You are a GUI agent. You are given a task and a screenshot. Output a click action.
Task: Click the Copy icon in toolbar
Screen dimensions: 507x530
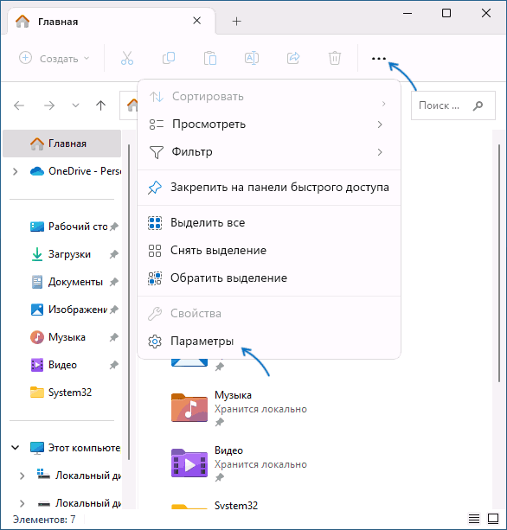169,58
